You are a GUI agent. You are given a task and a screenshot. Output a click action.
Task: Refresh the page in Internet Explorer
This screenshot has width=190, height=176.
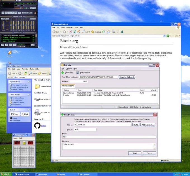[x=75, y=32]
